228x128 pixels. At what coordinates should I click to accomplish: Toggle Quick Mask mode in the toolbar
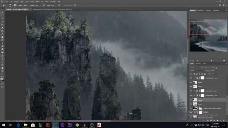pyautogui.click(x=2, y=84)
